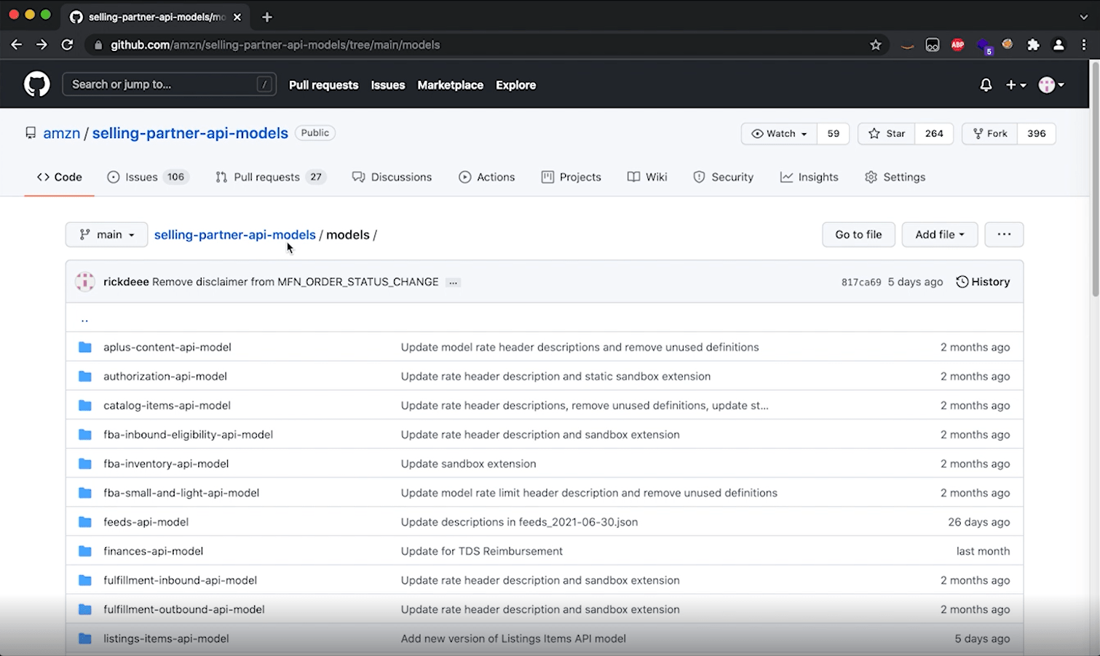Switch to the Issues tab

(x=141, y=177)
